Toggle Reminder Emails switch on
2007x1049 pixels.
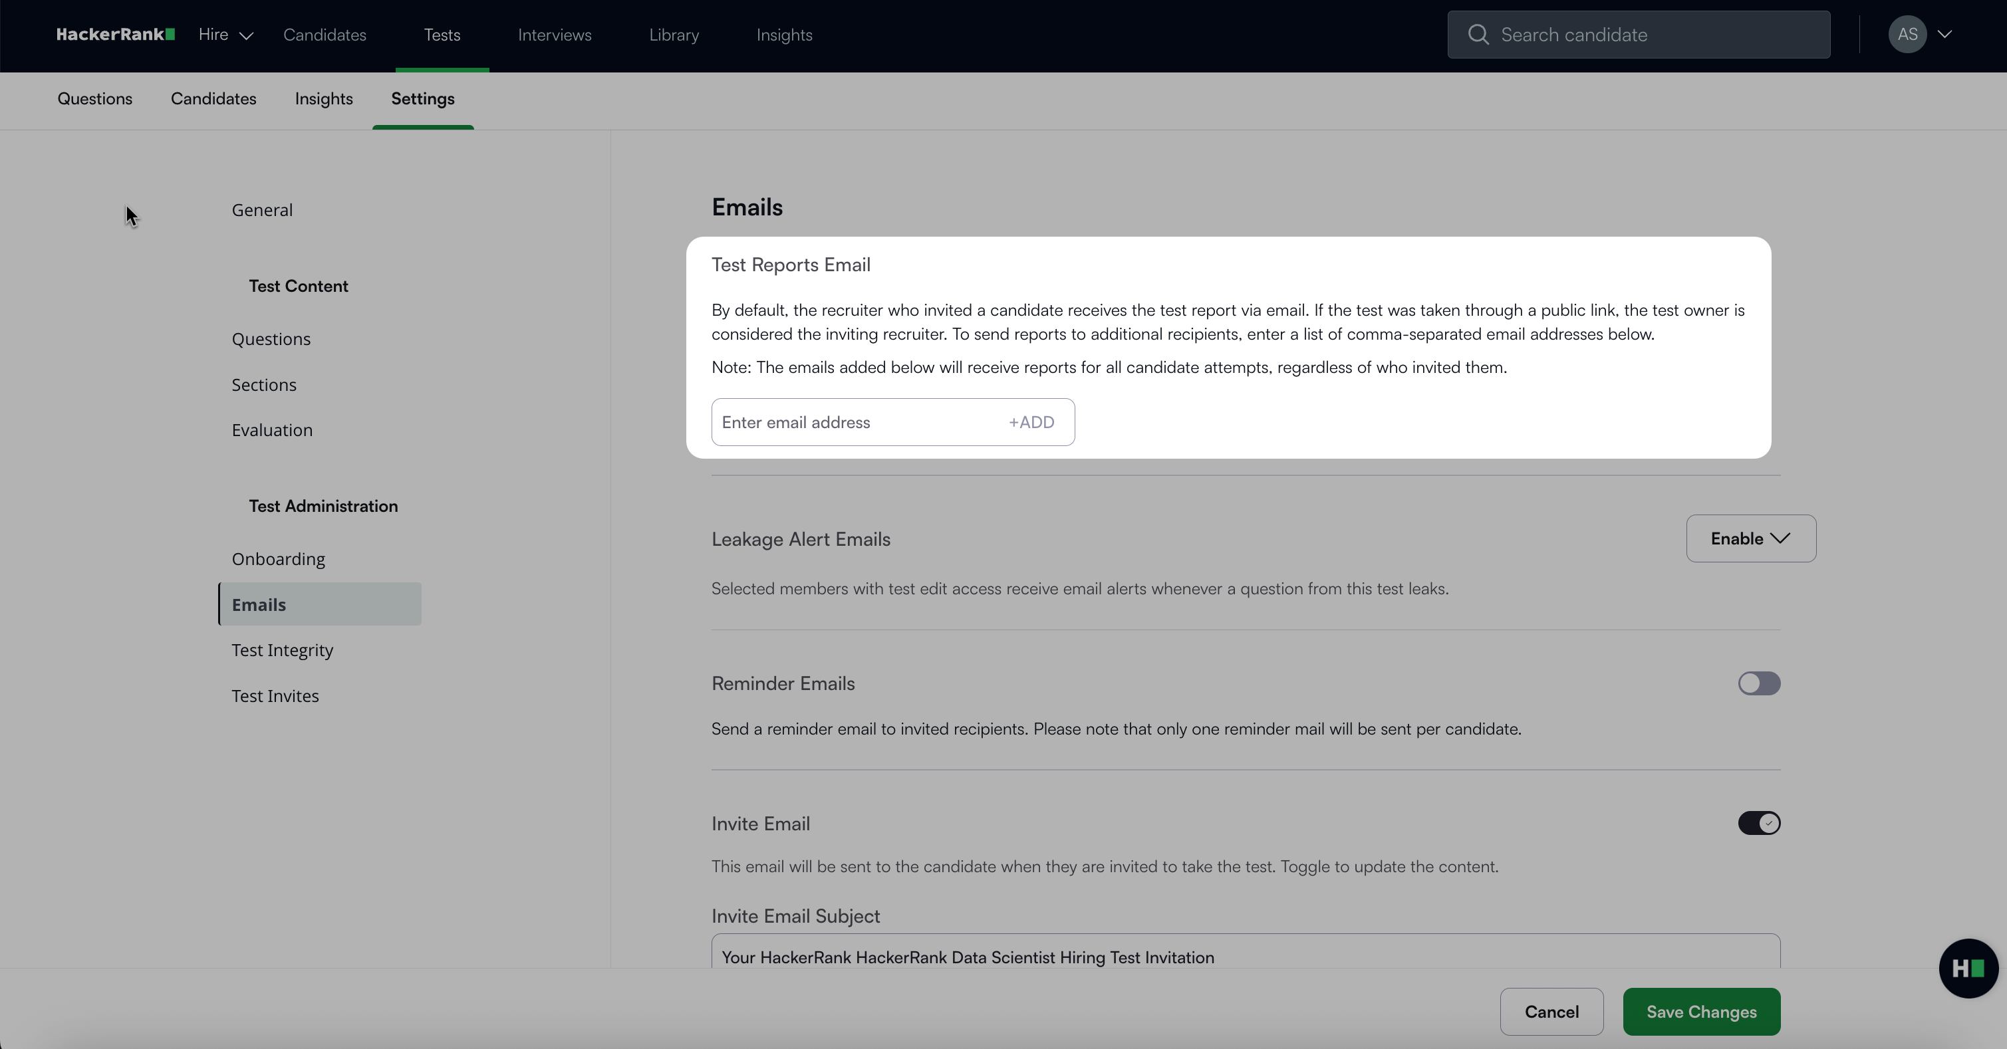click(x=1758, y=683)
